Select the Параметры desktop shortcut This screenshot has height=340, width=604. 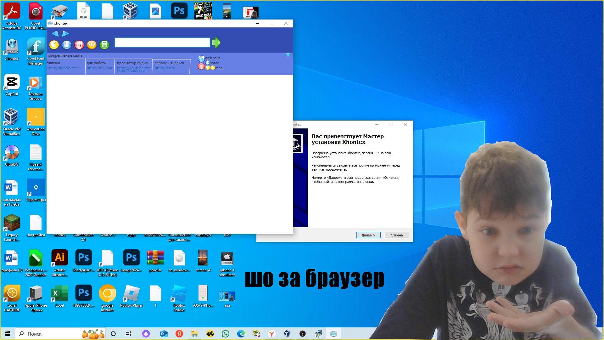36,190
